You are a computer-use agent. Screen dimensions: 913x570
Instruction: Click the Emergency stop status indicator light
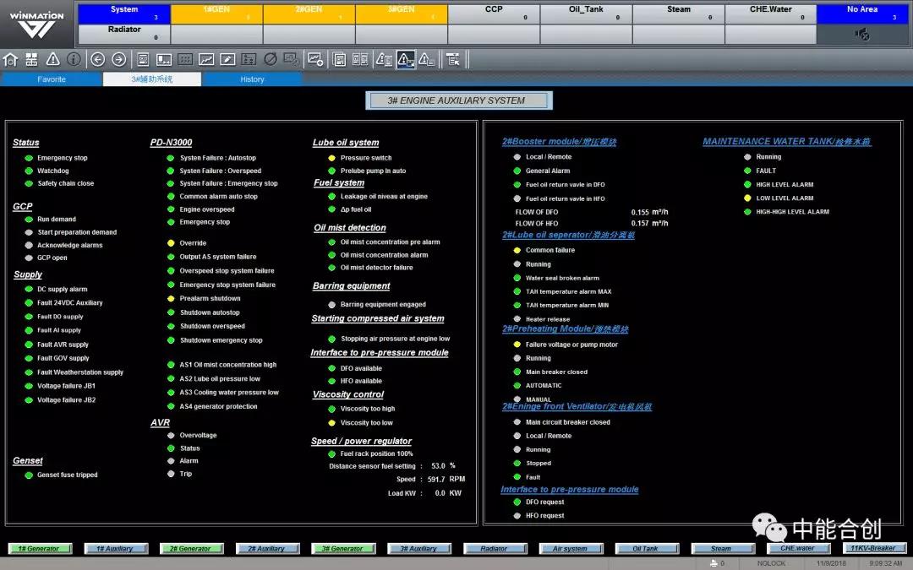click(29, 158)
